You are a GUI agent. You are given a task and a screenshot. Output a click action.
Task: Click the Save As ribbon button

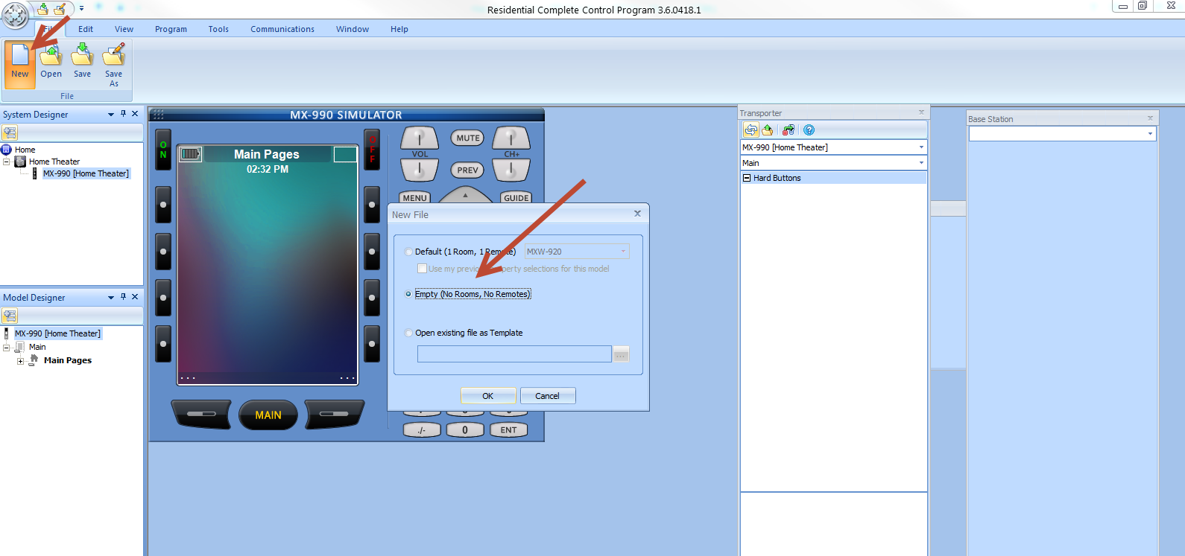point(114,64)
